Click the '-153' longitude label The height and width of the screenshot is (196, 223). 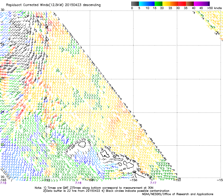tap(177, 180)
